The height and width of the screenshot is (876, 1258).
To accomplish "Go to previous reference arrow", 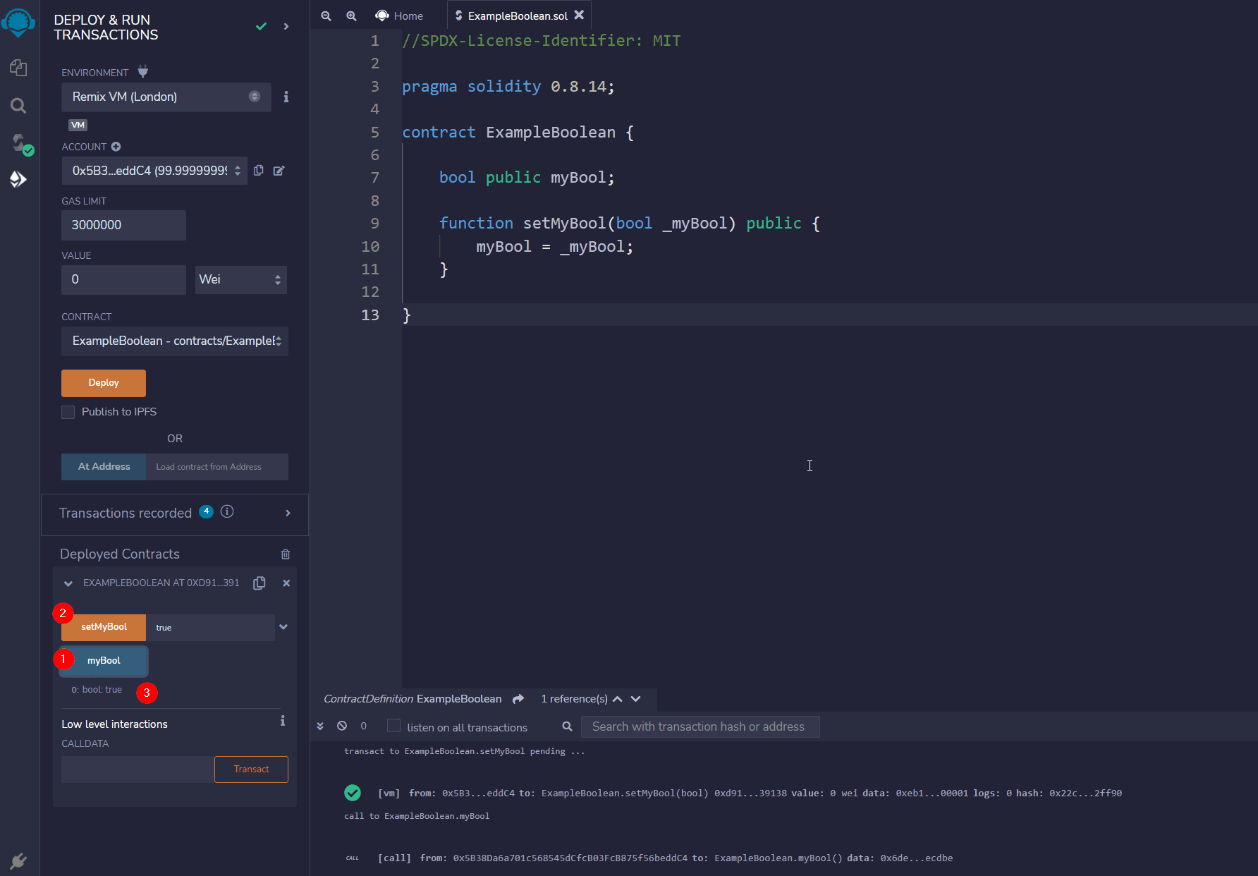I will [618, 699].
